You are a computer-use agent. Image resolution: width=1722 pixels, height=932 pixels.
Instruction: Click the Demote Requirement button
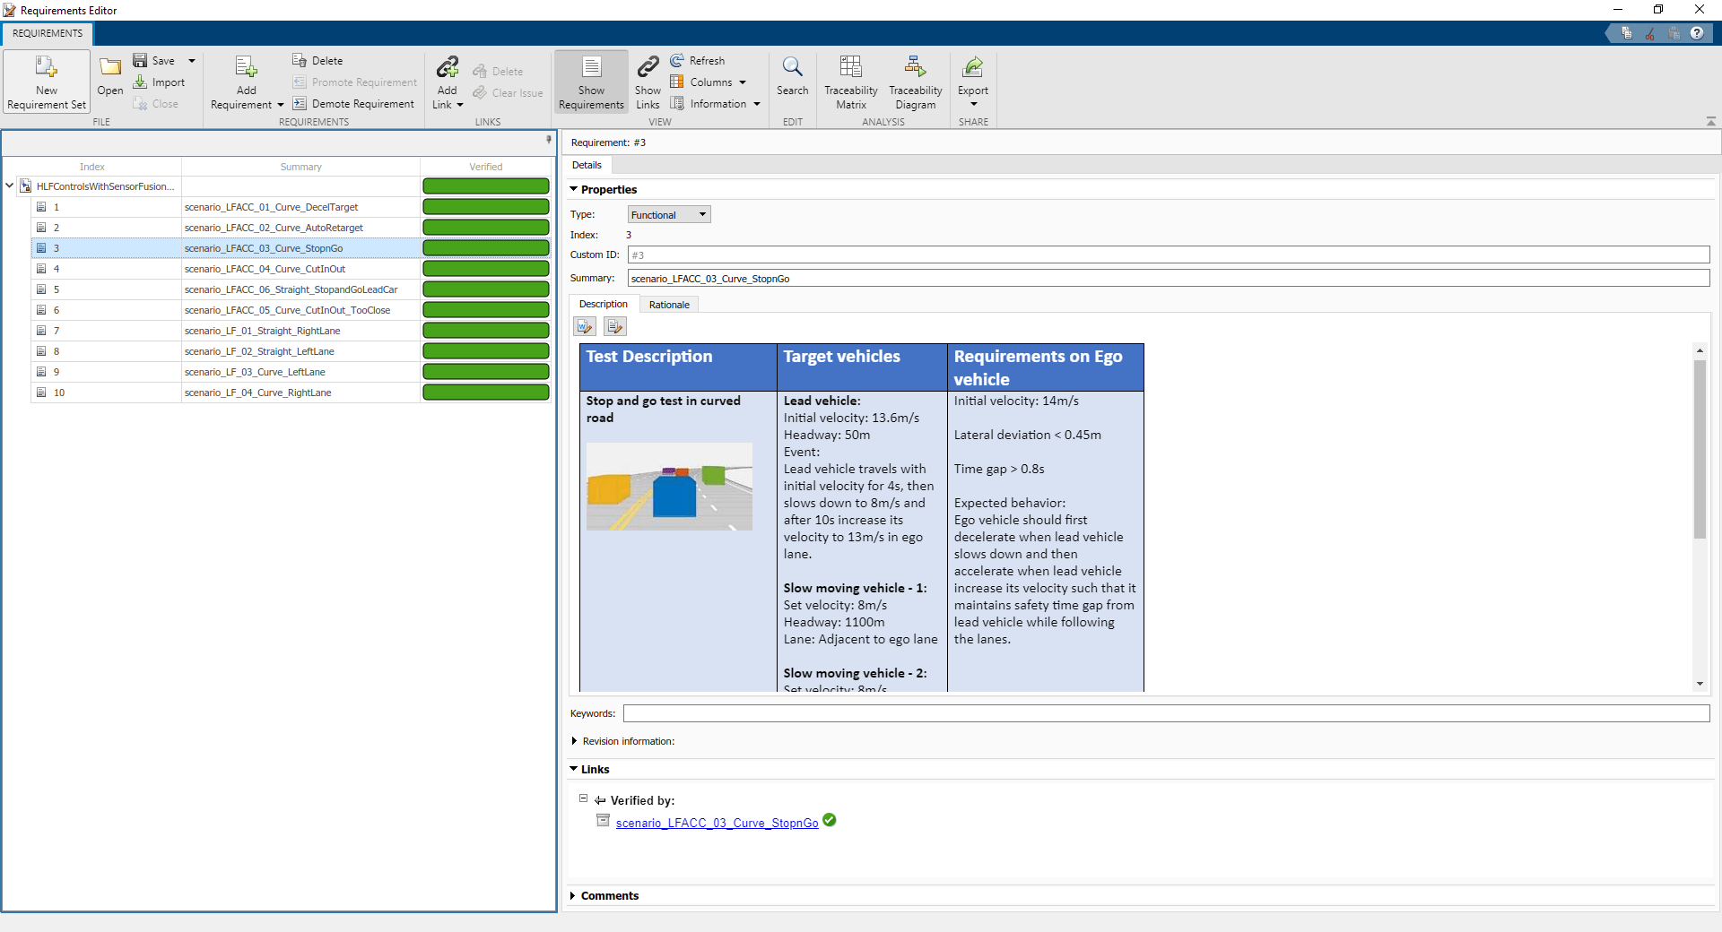coord(353,104)
